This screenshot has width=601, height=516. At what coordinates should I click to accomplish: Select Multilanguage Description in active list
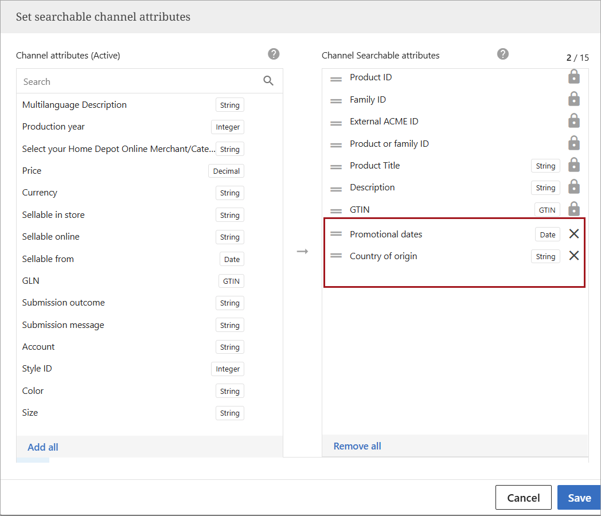coord(75,105)
